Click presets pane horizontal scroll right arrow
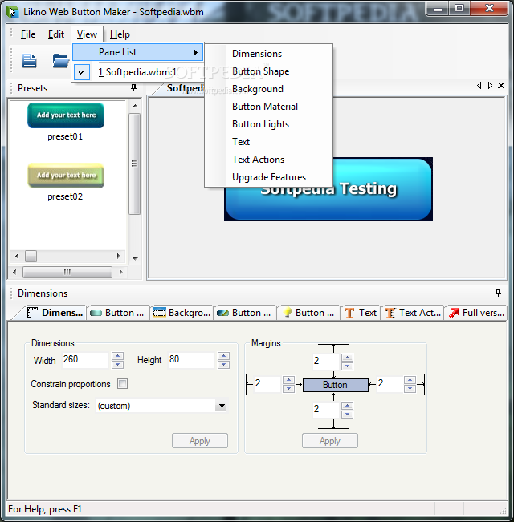 click(x=120, y=272)
